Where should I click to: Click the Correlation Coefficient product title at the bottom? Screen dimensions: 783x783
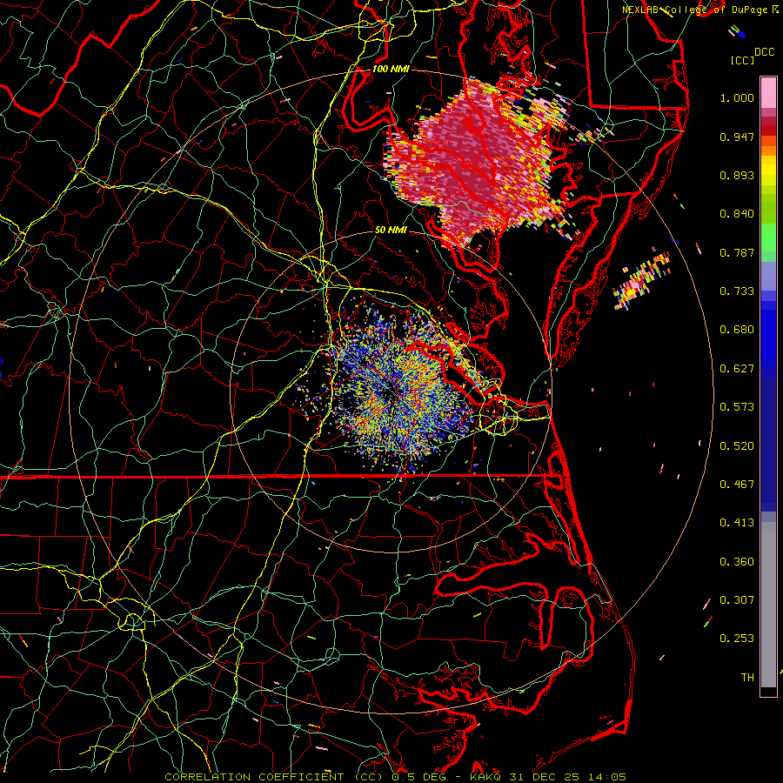(395, 777)
